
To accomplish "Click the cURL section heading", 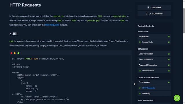I will click(14, 34).
